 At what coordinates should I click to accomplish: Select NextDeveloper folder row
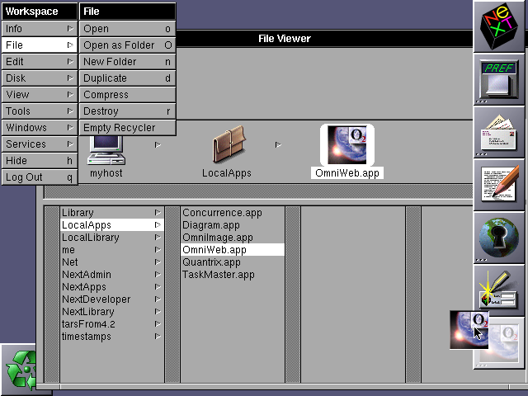(112, 299)
